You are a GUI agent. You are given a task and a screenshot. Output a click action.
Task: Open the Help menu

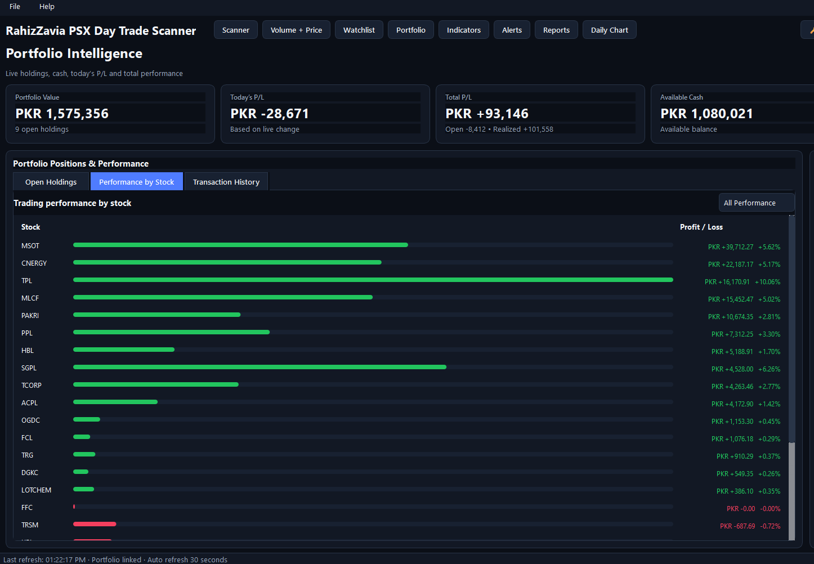47,7
